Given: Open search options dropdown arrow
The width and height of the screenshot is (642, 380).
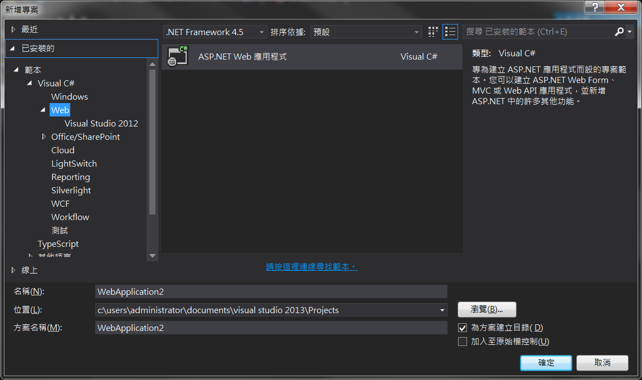Looking at the screenshot, I should tap(630, 32).
